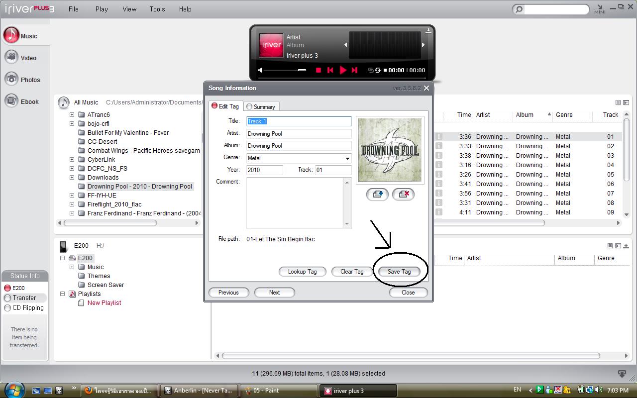Click the Lookup Tag button
Image resolution: width=637 pixels, height=398 pixels.
[302, 272]
